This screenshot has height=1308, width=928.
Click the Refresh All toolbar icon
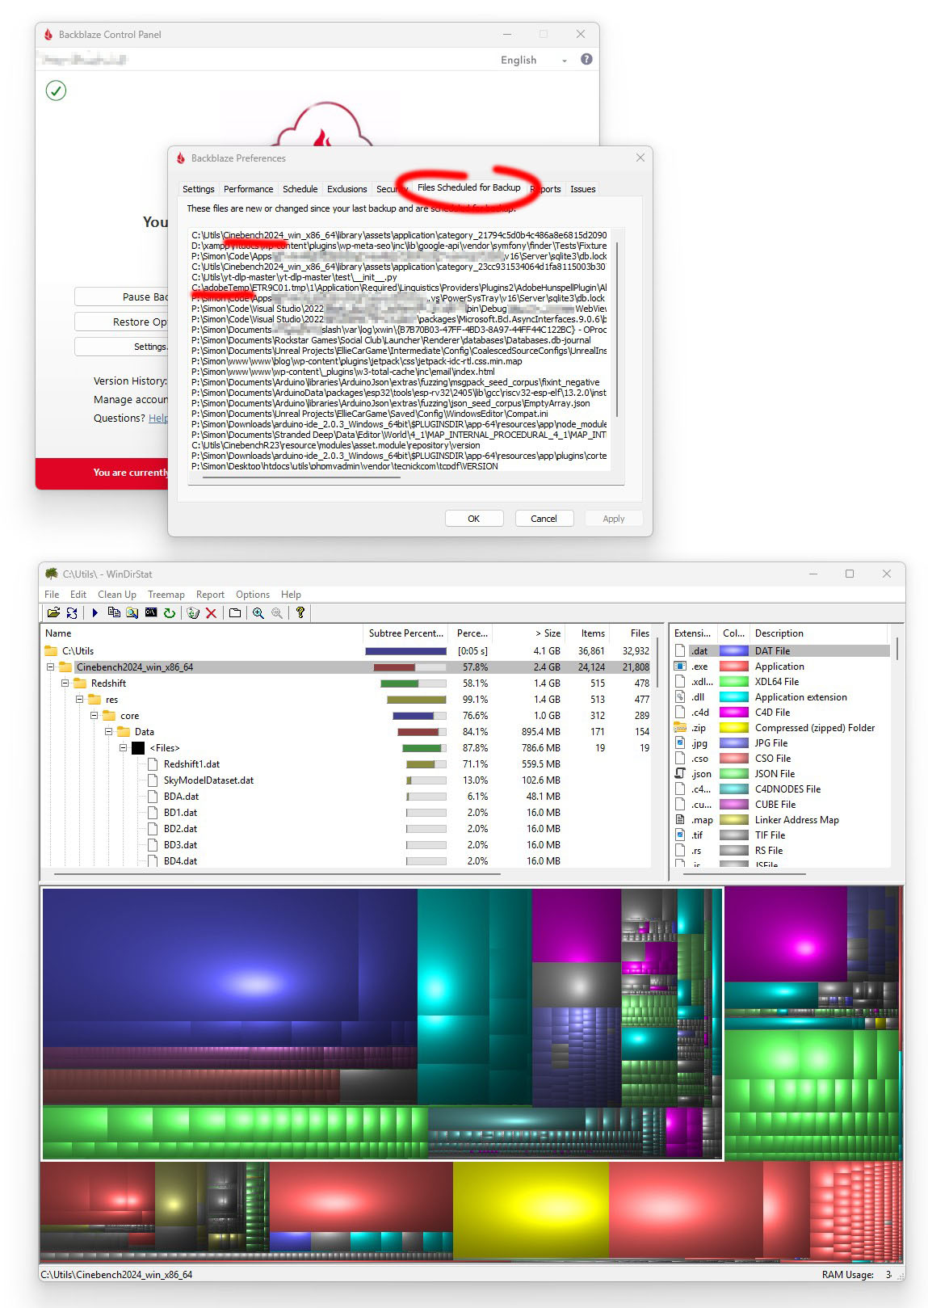(72, 613)
